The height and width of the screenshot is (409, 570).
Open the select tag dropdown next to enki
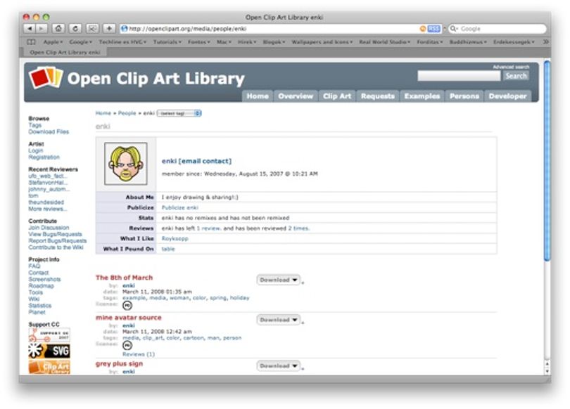tap(179, 113)
